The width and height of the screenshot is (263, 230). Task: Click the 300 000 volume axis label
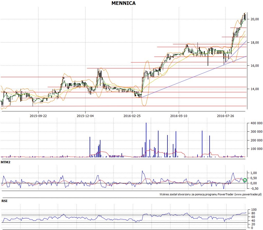[257, 132]
